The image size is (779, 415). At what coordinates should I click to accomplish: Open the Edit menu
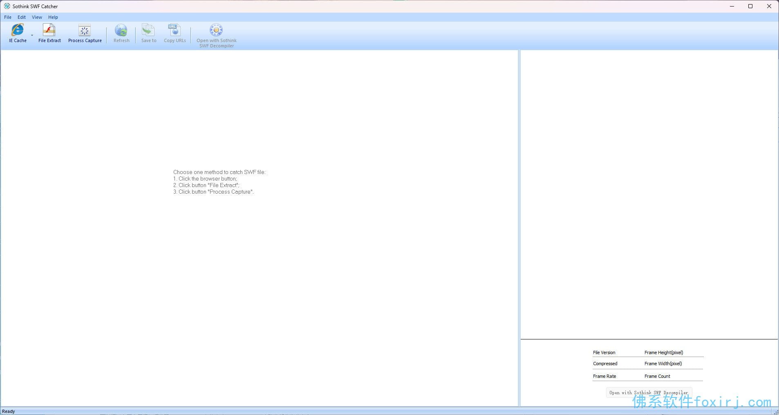22,17
